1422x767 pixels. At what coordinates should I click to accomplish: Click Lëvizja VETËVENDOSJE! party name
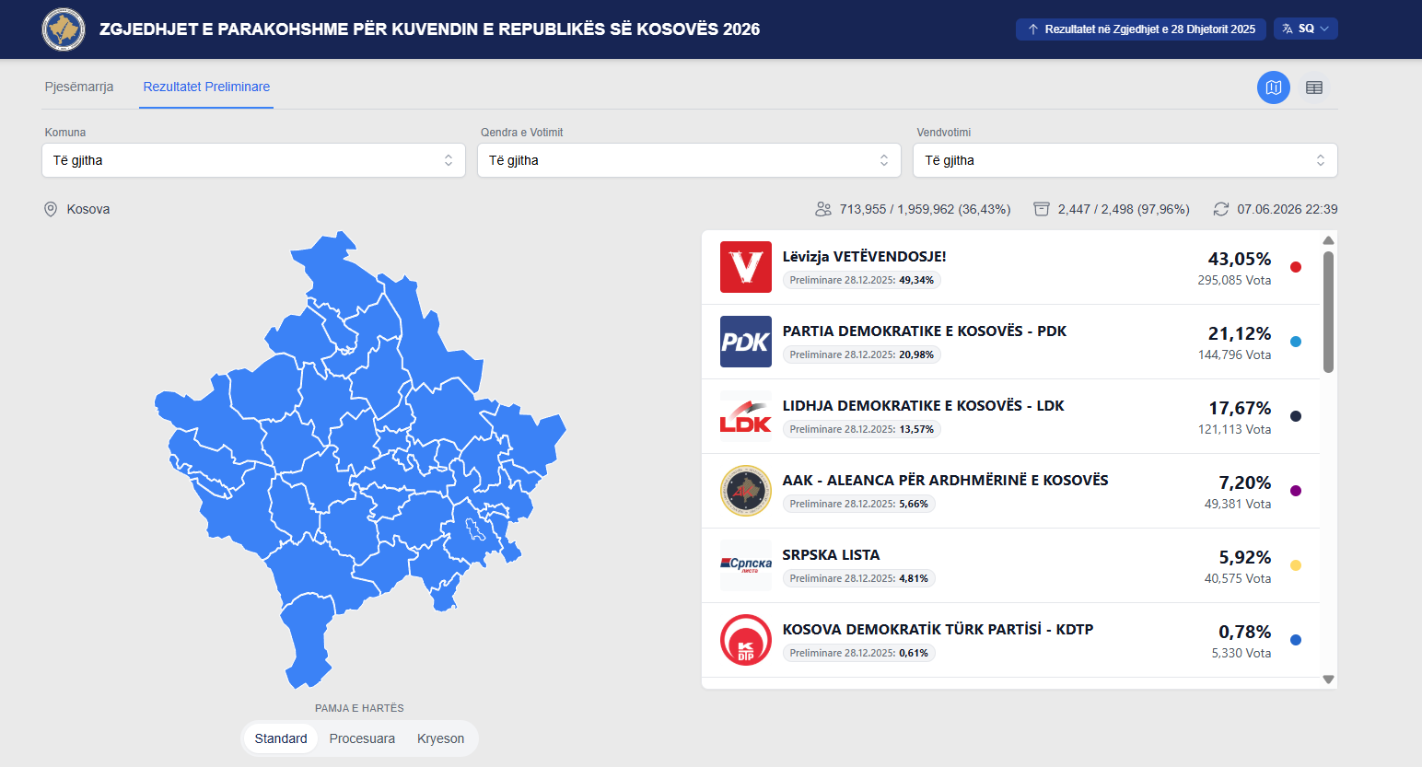pyautogui.click(x=864, y=257)
